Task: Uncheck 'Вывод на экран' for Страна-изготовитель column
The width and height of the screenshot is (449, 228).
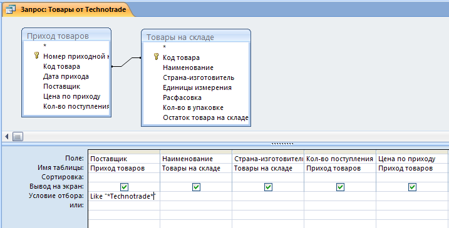Action: (x=268, y=187)
